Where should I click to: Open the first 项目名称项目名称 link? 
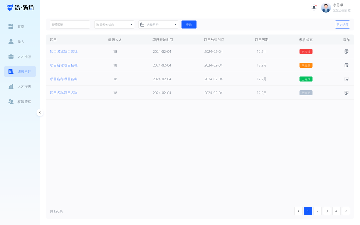64,51
